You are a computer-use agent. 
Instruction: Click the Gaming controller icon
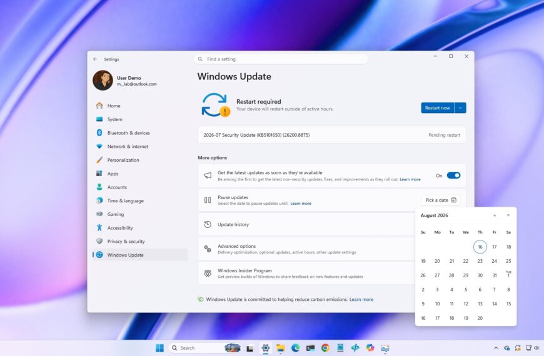(99, 214)
